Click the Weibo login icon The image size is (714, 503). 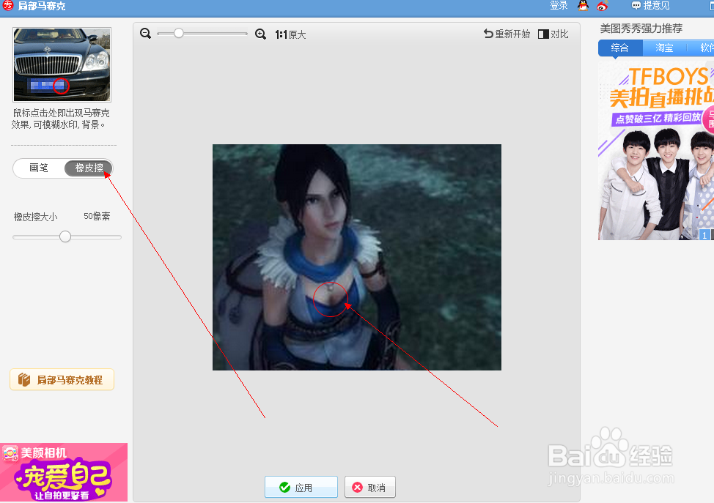click(x=603, y=5)
